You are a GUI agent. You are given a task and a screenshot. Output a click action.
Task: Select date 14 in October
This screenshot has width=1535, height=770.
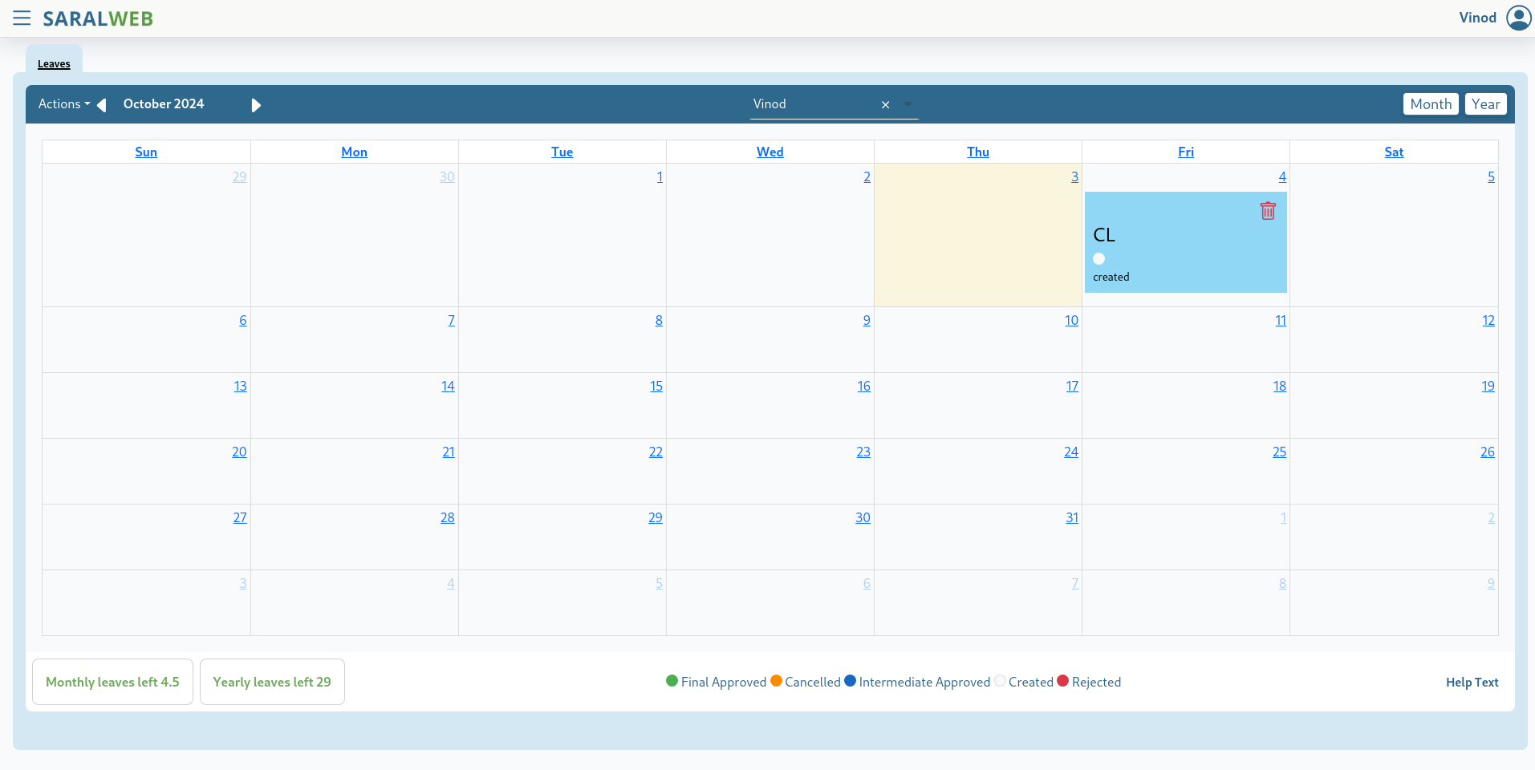(448, 386)
